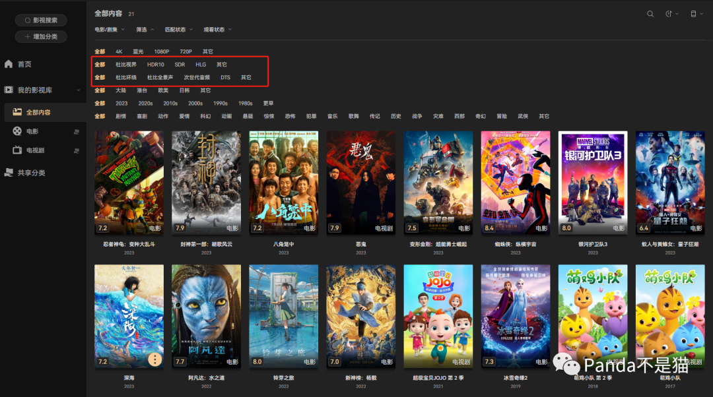Filter by region 欧美
The image size is (713, 397).
point(163,90)
